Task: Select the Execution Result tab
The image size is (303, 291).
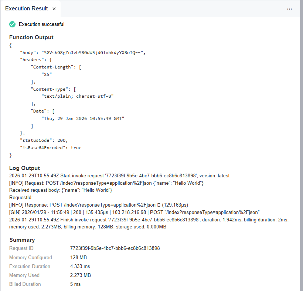Action: (x=26, y=9)
